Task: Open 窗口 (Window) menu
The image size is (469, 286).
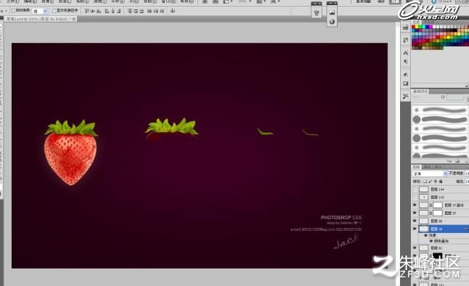Action: (168, 1)
